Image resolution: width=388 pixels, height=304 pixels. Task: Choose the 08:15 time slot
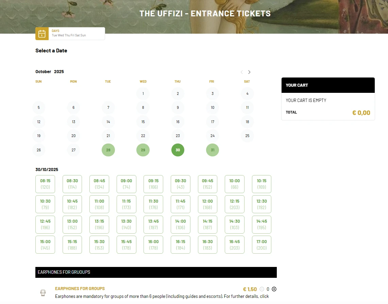point(45,184)
